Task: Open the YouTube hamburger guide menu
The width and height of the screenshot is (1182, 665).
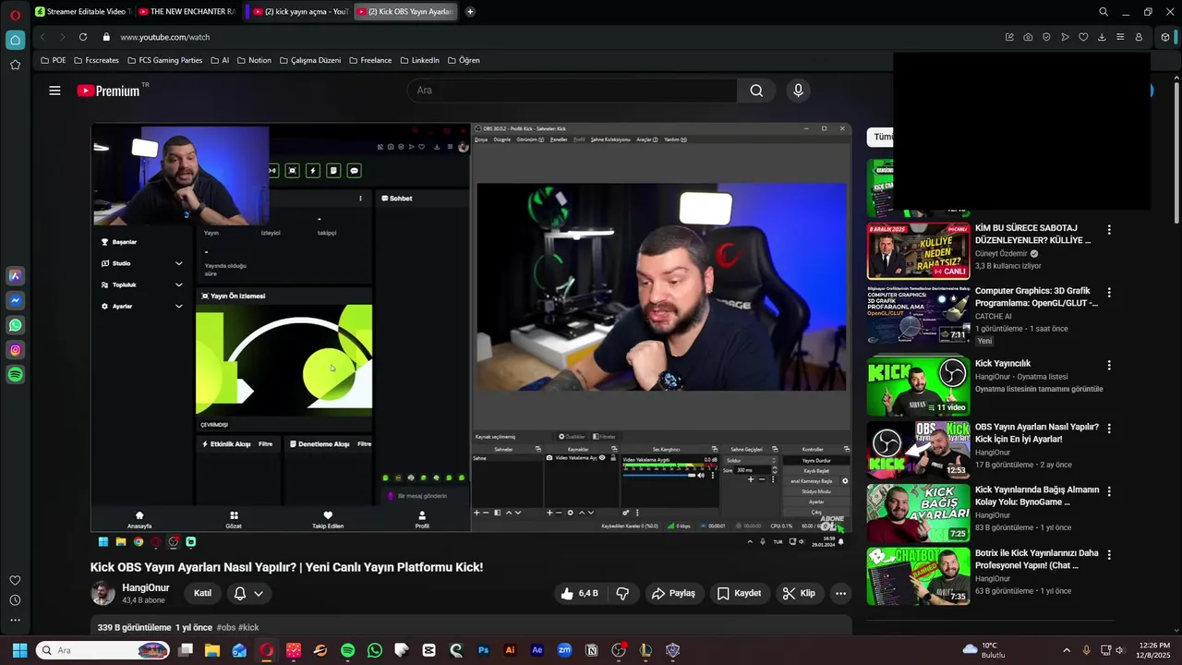Action: point(54,91)
